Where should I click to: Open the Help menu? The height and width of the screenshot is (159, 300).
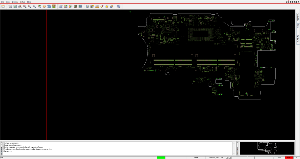click(x=29, y=2)
